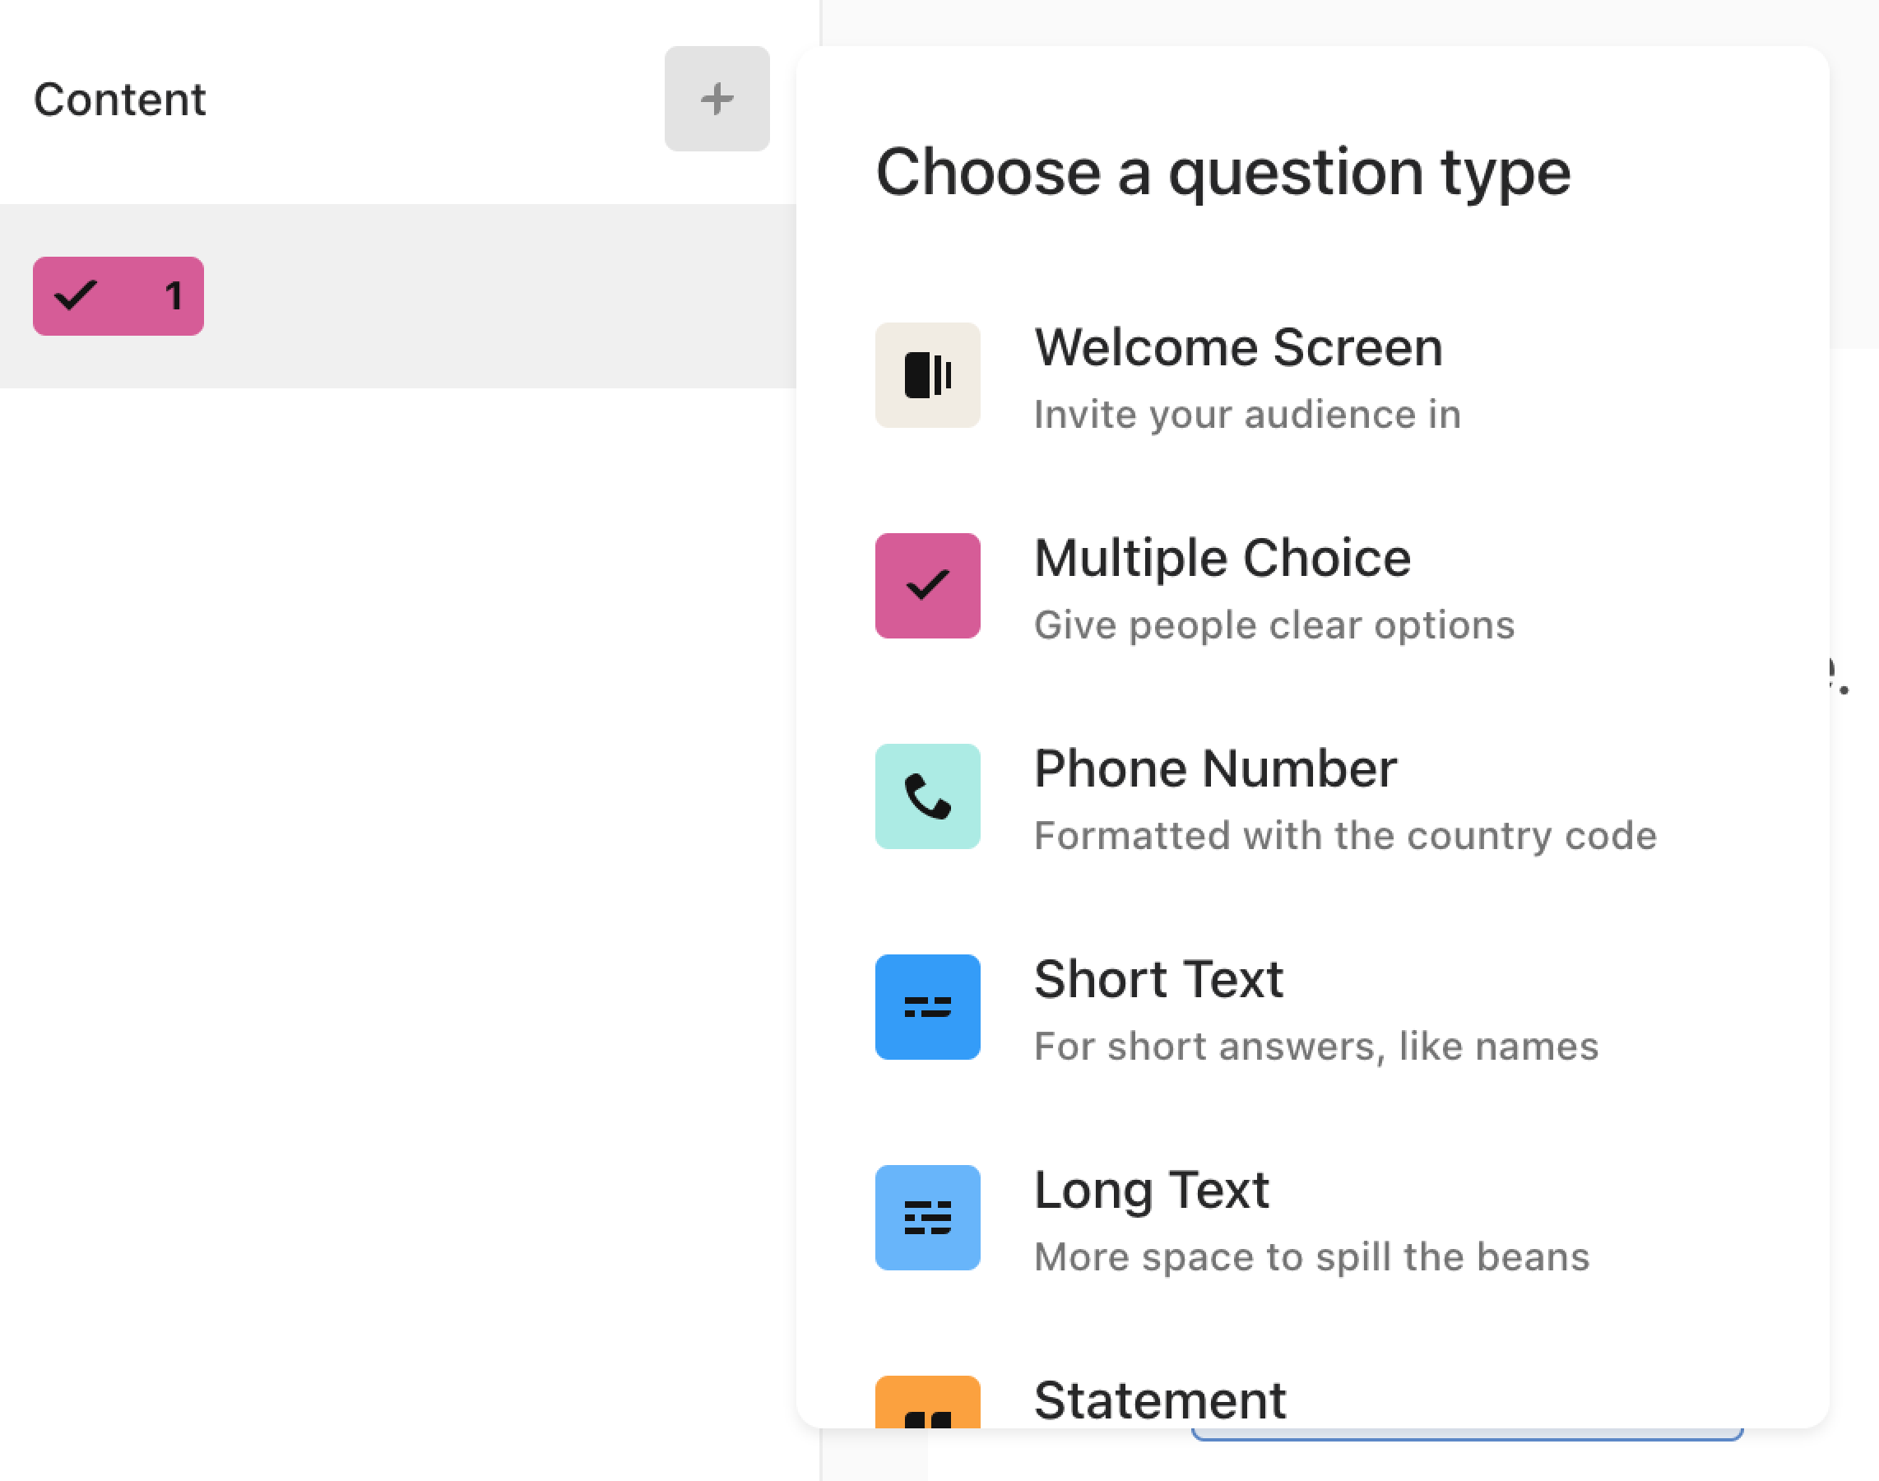Select Phone Number question type
Viewport: 1879px width, 1481px height.
(1216, 768)
